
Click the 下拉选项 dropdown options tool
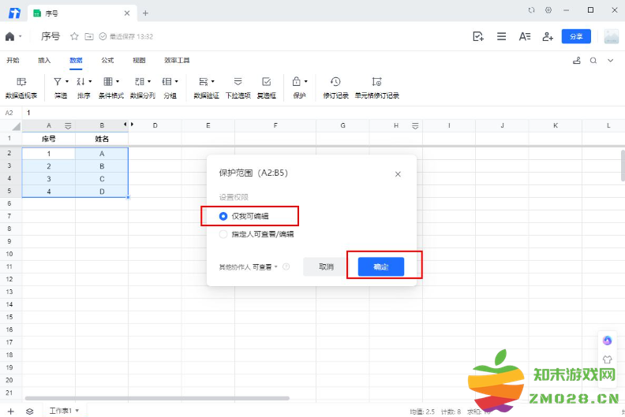(238, 87)
